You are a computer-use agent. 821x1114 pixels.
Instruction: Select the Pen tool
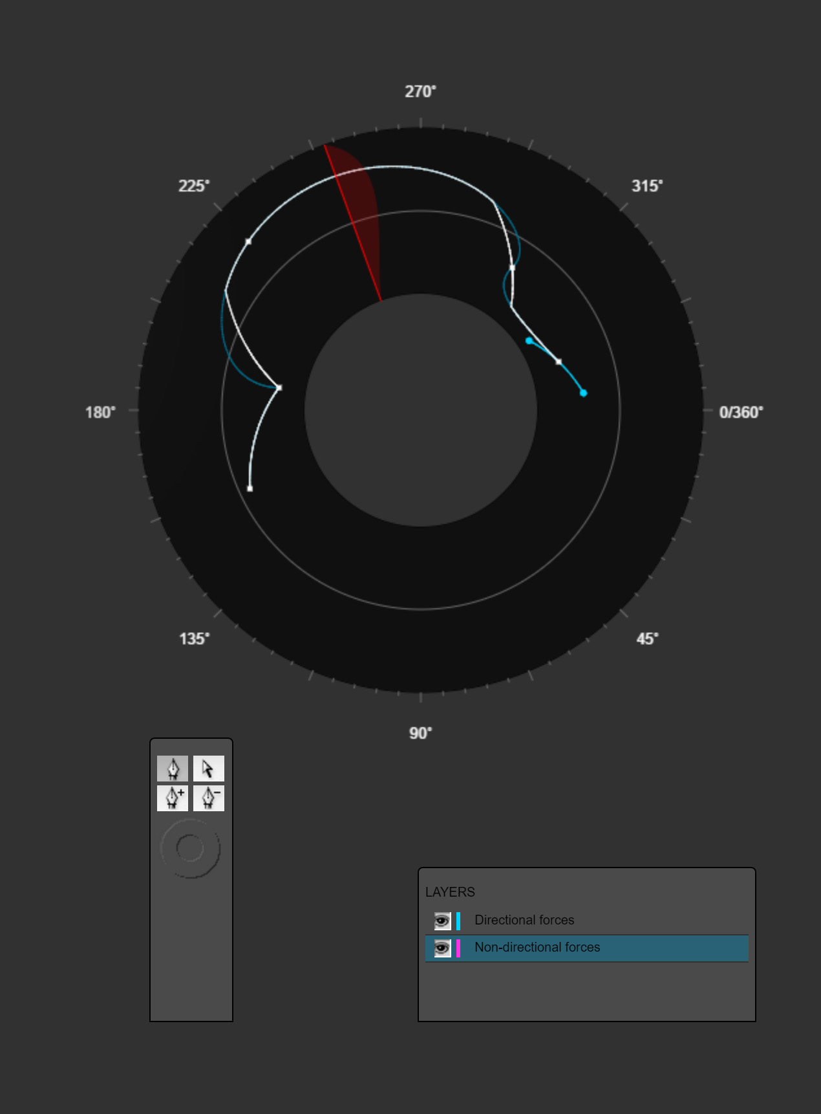[x=173, y=769]
